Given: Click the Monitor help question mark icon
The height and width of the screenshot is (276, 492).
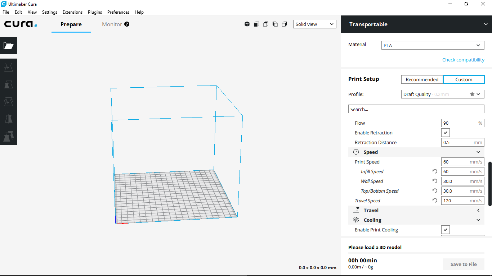Looking at the screenshot, I should coord(127,24).
